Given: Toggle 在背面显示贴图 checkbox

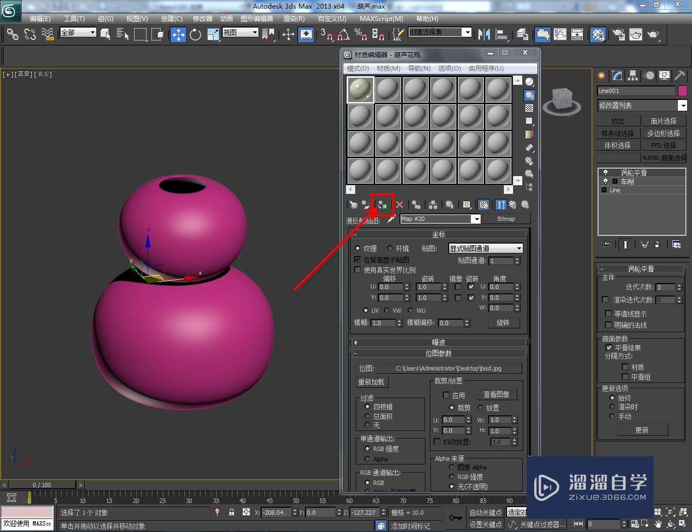Looking at the screenshot, I should click(357, 260).
